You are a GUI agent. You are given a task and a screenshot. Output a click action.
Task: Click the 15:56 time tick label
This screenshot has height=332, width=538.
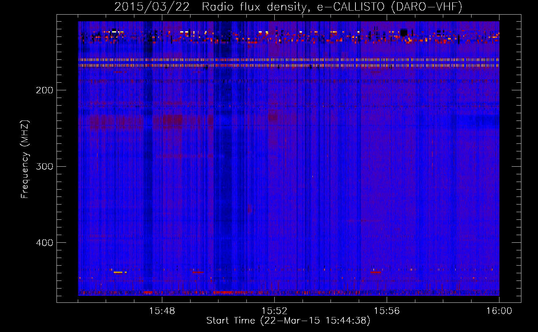[387, 311]
